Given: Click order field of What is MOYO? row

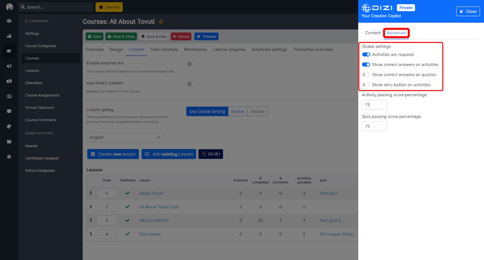Looking at the screenshot, I should tap(107, 220).
